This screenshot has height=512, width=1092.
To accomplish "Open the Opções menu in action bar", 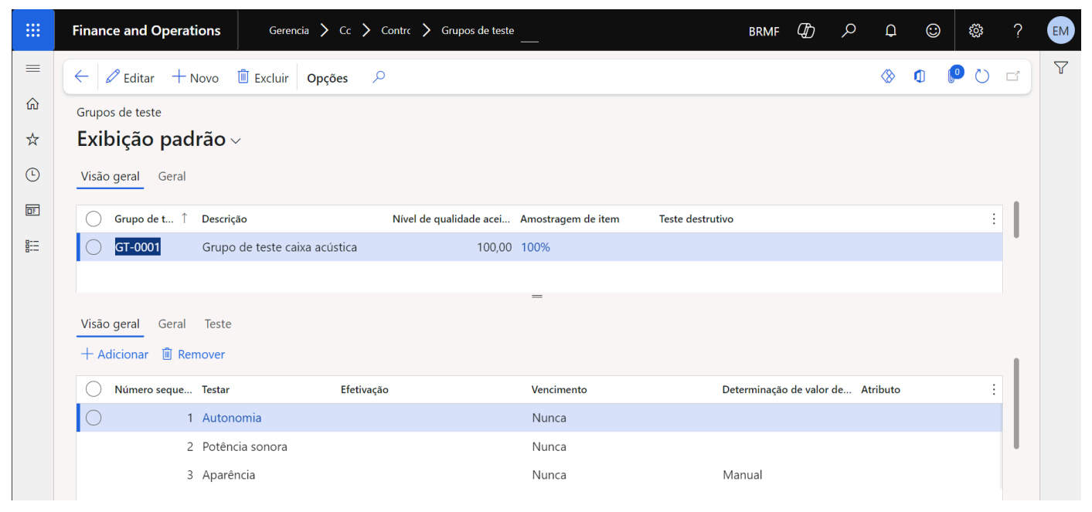I will tap(327, 78).
